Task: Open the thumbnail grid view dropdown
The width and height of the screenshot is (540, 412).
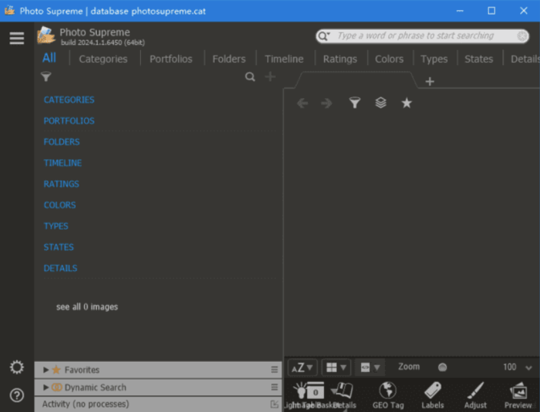Action: (x=336, y=367)
